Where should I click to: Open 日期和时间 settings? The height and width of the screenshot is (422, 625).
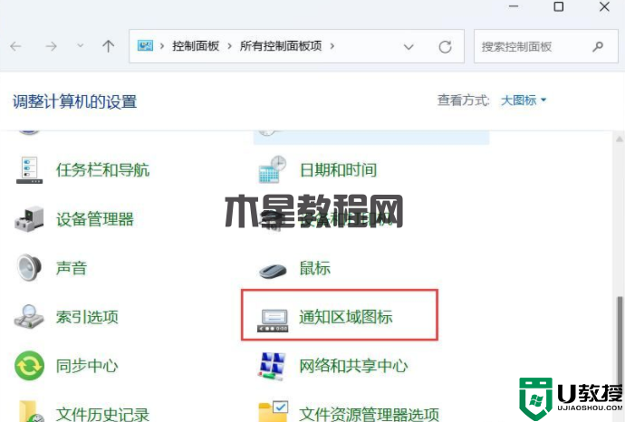tap(338, 170)
